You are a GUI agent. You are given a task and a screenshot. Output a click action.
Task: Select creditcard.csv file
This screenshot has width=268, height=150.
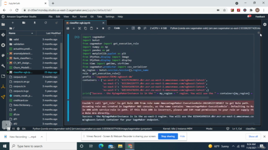pos(33,100)
